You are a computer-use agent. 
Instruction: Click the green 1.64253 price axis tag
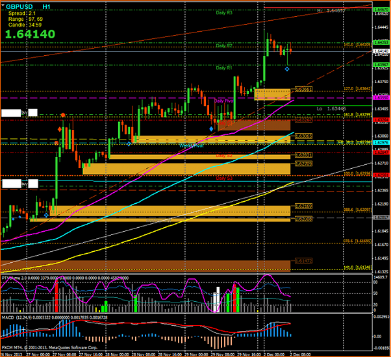(x=381, y=43)
